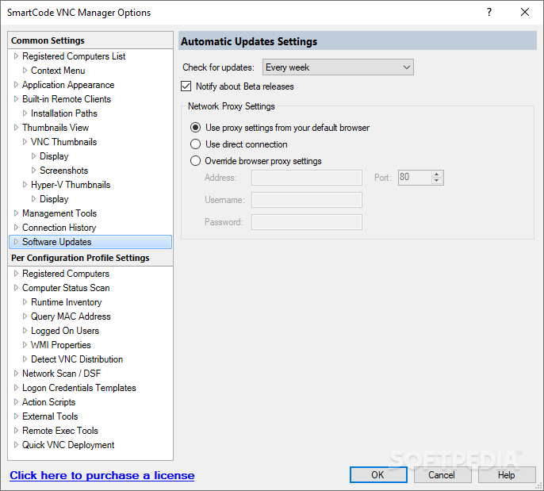
Task: Expand arrow next to Computer Status Scan
Action: click(x=16, y=288)
